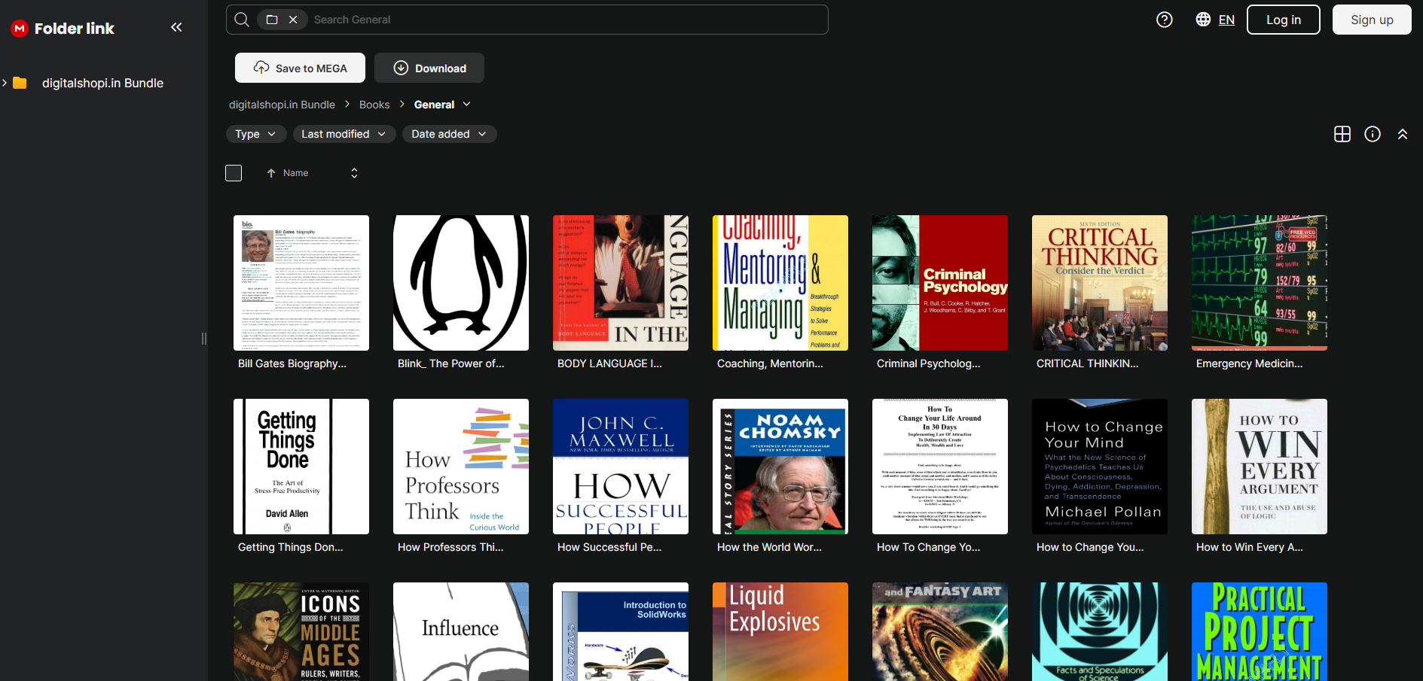
Task: Click the globe language icon
Action: (1203, 20)
